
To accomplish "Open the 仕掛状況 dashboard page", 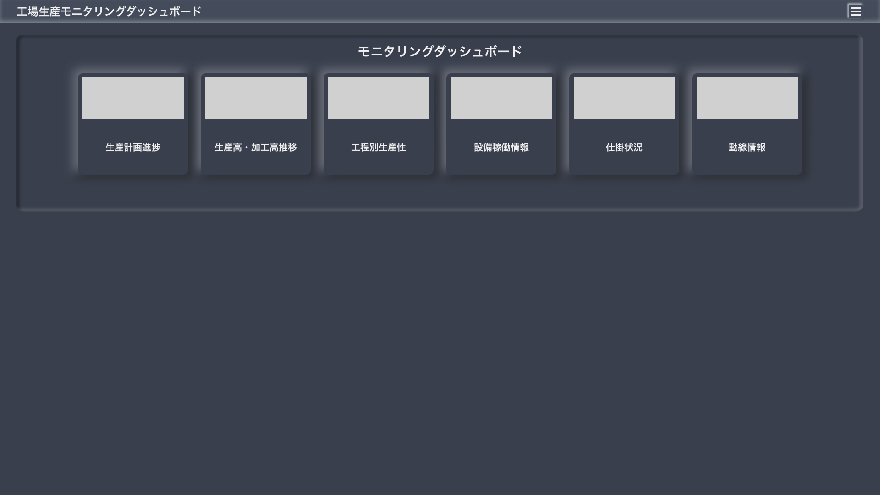I will [624, 147].
